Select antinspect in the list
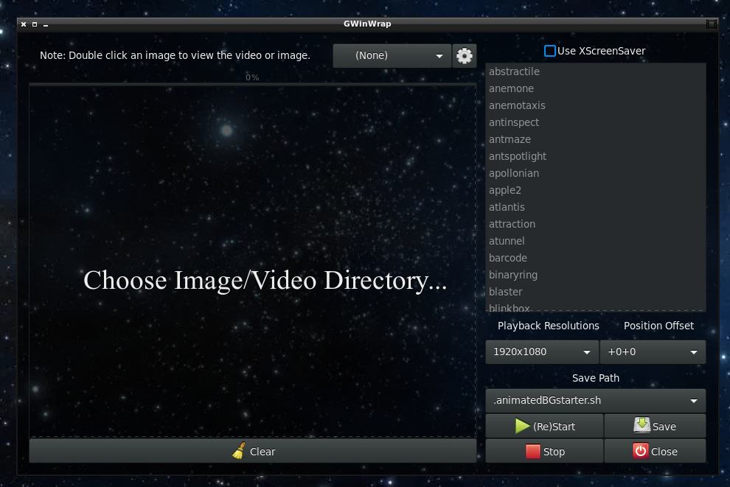 click(596, 122)
